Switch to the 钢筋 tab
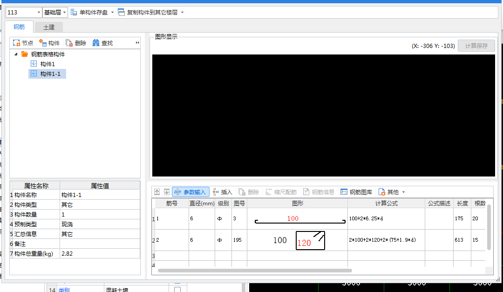The image size is (503, 292). click(19, 27)
